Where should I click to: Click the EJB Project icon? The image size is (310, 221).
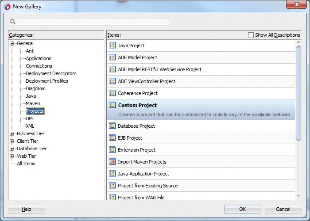(112, 138)
